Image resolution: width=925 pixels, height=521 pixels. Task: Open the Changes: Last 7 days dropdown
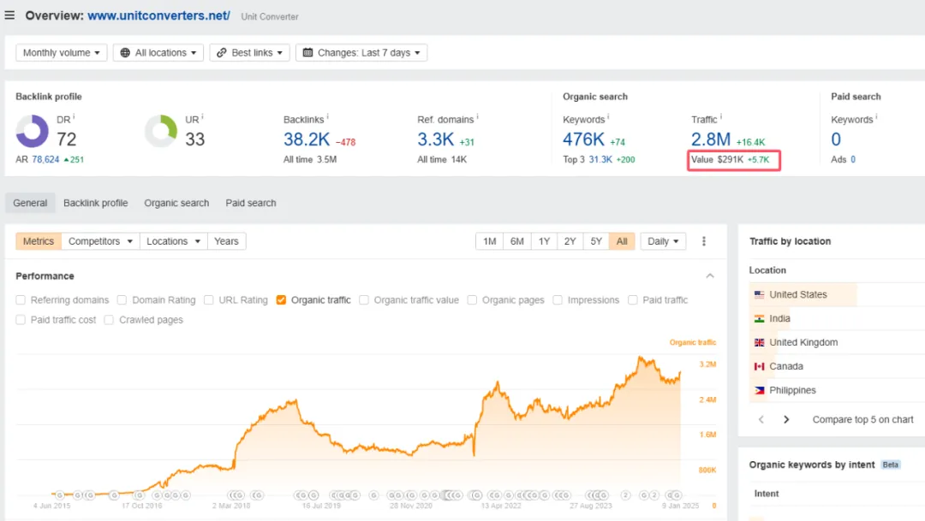(361, 52)
